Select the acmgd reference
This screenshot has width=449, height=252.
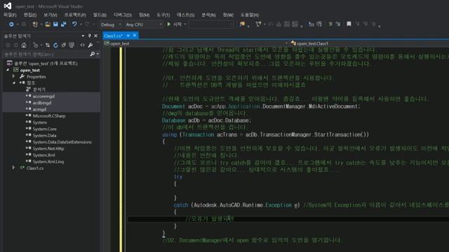click(x=39, y=109)
